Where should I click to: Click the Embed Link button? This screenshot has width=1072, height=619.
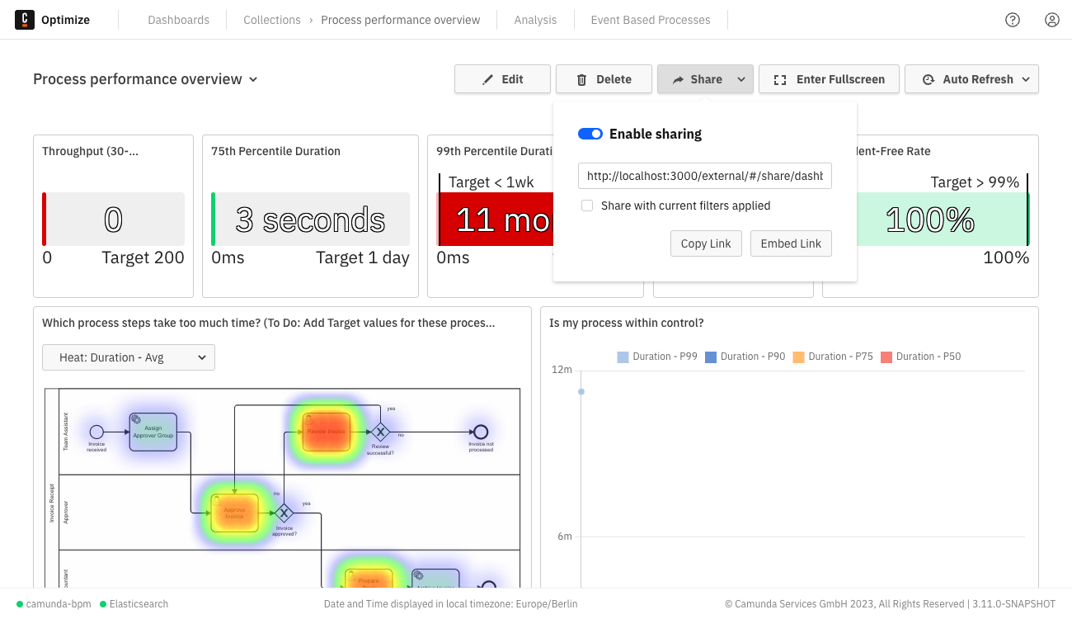click(791, 243)
